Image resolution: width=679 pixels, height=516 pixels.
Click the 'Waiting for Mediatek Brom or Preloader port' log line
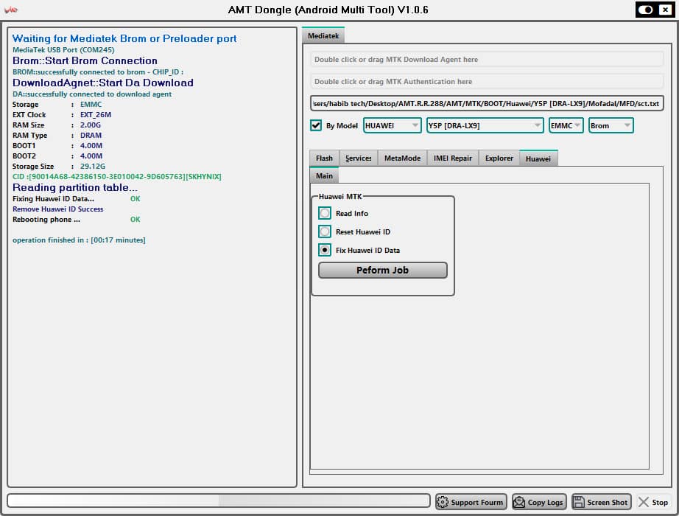[x=124, y=38]
